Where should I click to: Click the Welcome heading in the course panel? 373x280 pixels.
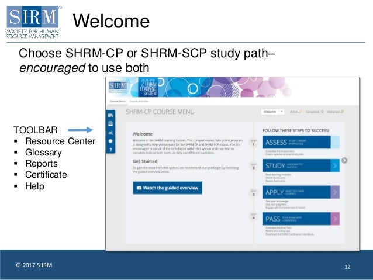[143, 134]
